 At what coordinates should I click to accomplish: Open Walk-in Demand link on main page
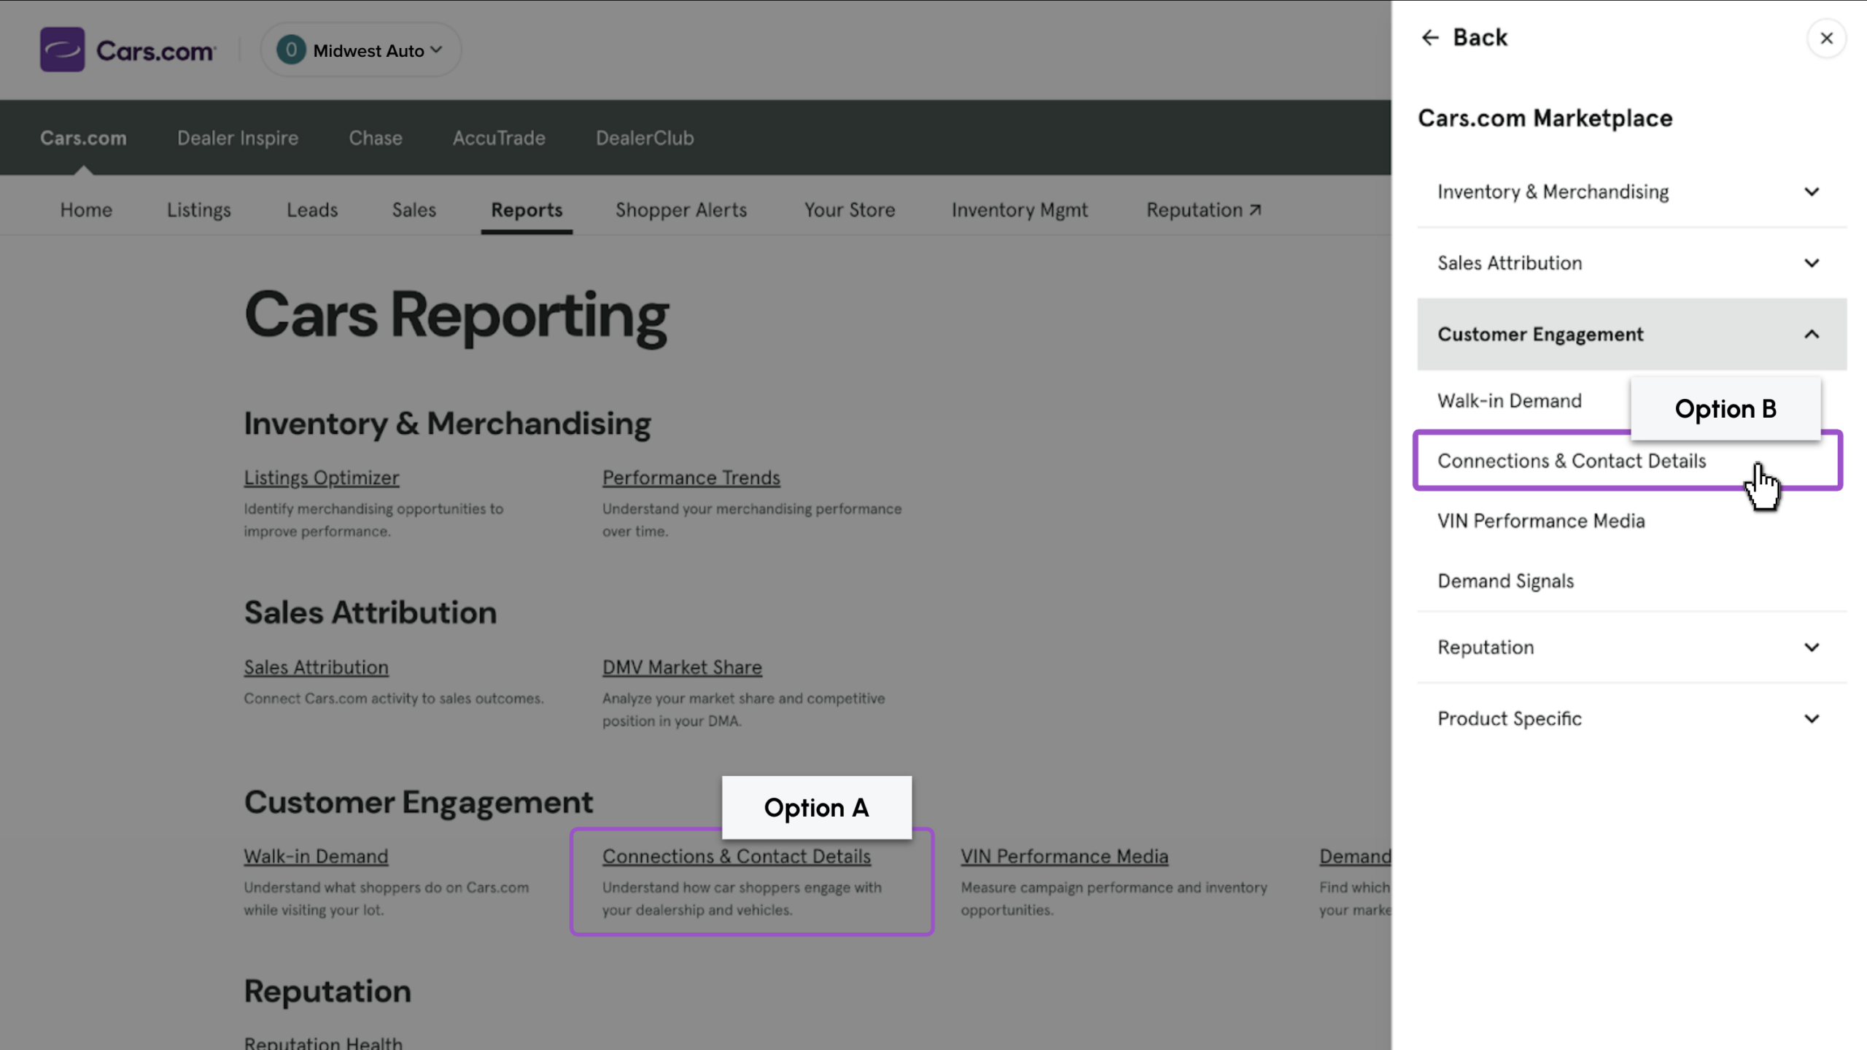point(316,856)
